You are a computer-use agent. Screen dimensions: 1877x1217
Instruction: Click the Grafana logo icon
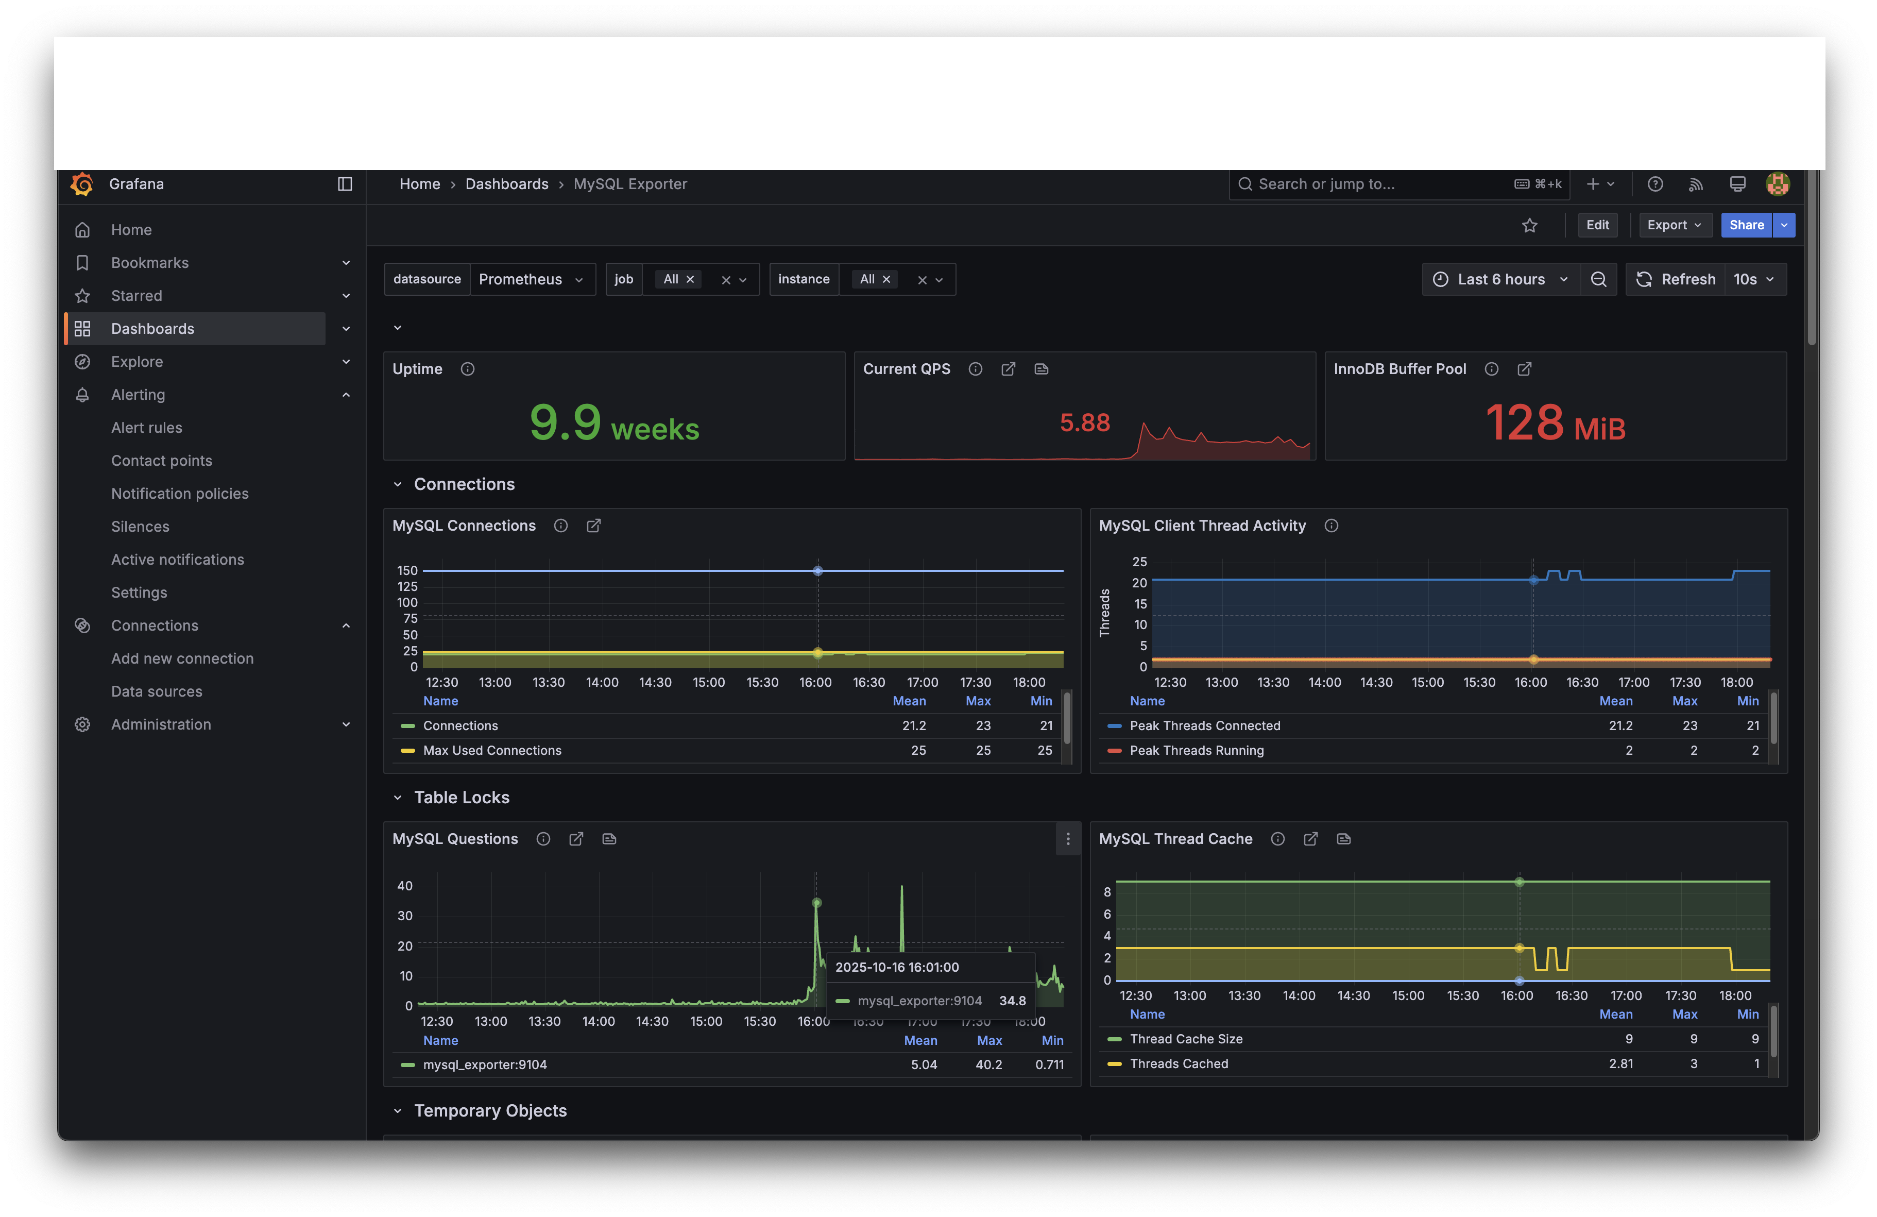pyautogui.click(x=82, y=184)
